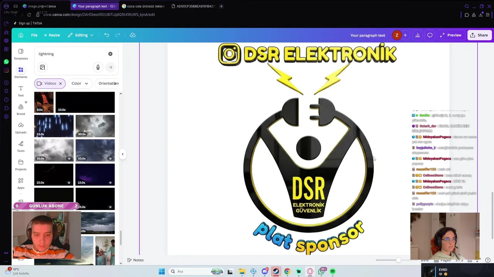Undo the last action
Viewport: 494px width, 277px height.
(x=107, y=35)
